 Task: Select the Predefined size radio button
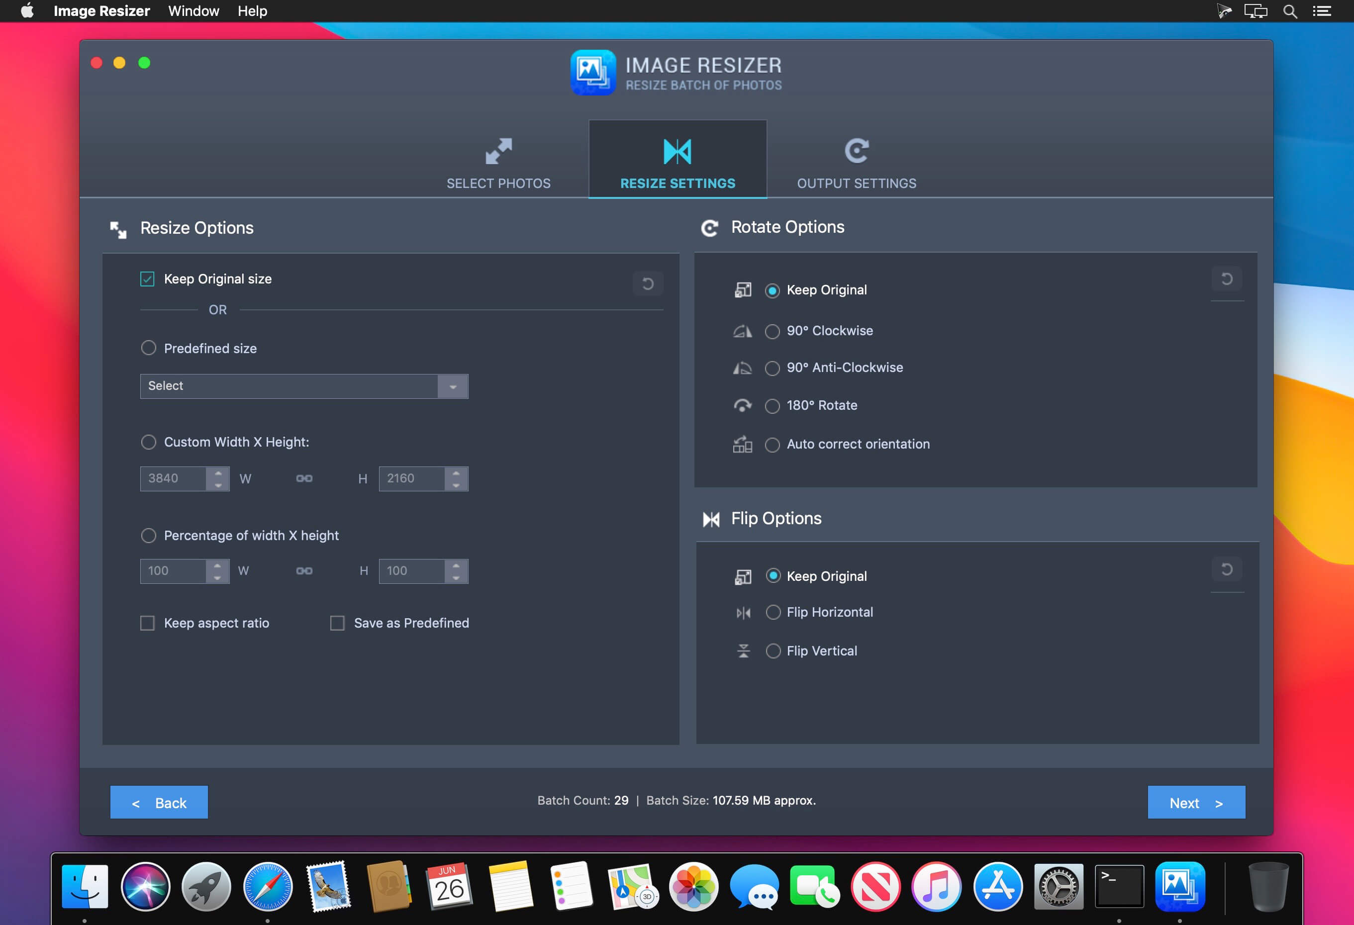click(x=149, y=348)
